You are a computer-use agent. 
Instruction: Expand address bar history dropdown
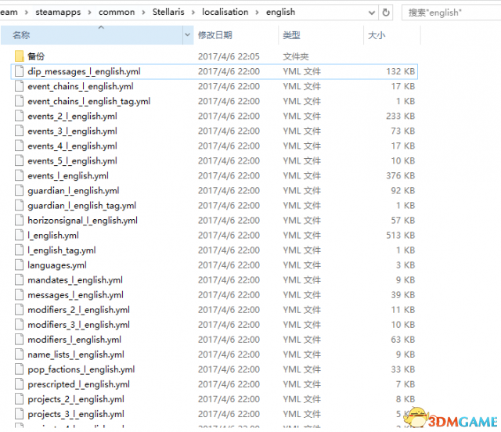tap(372, 13)
